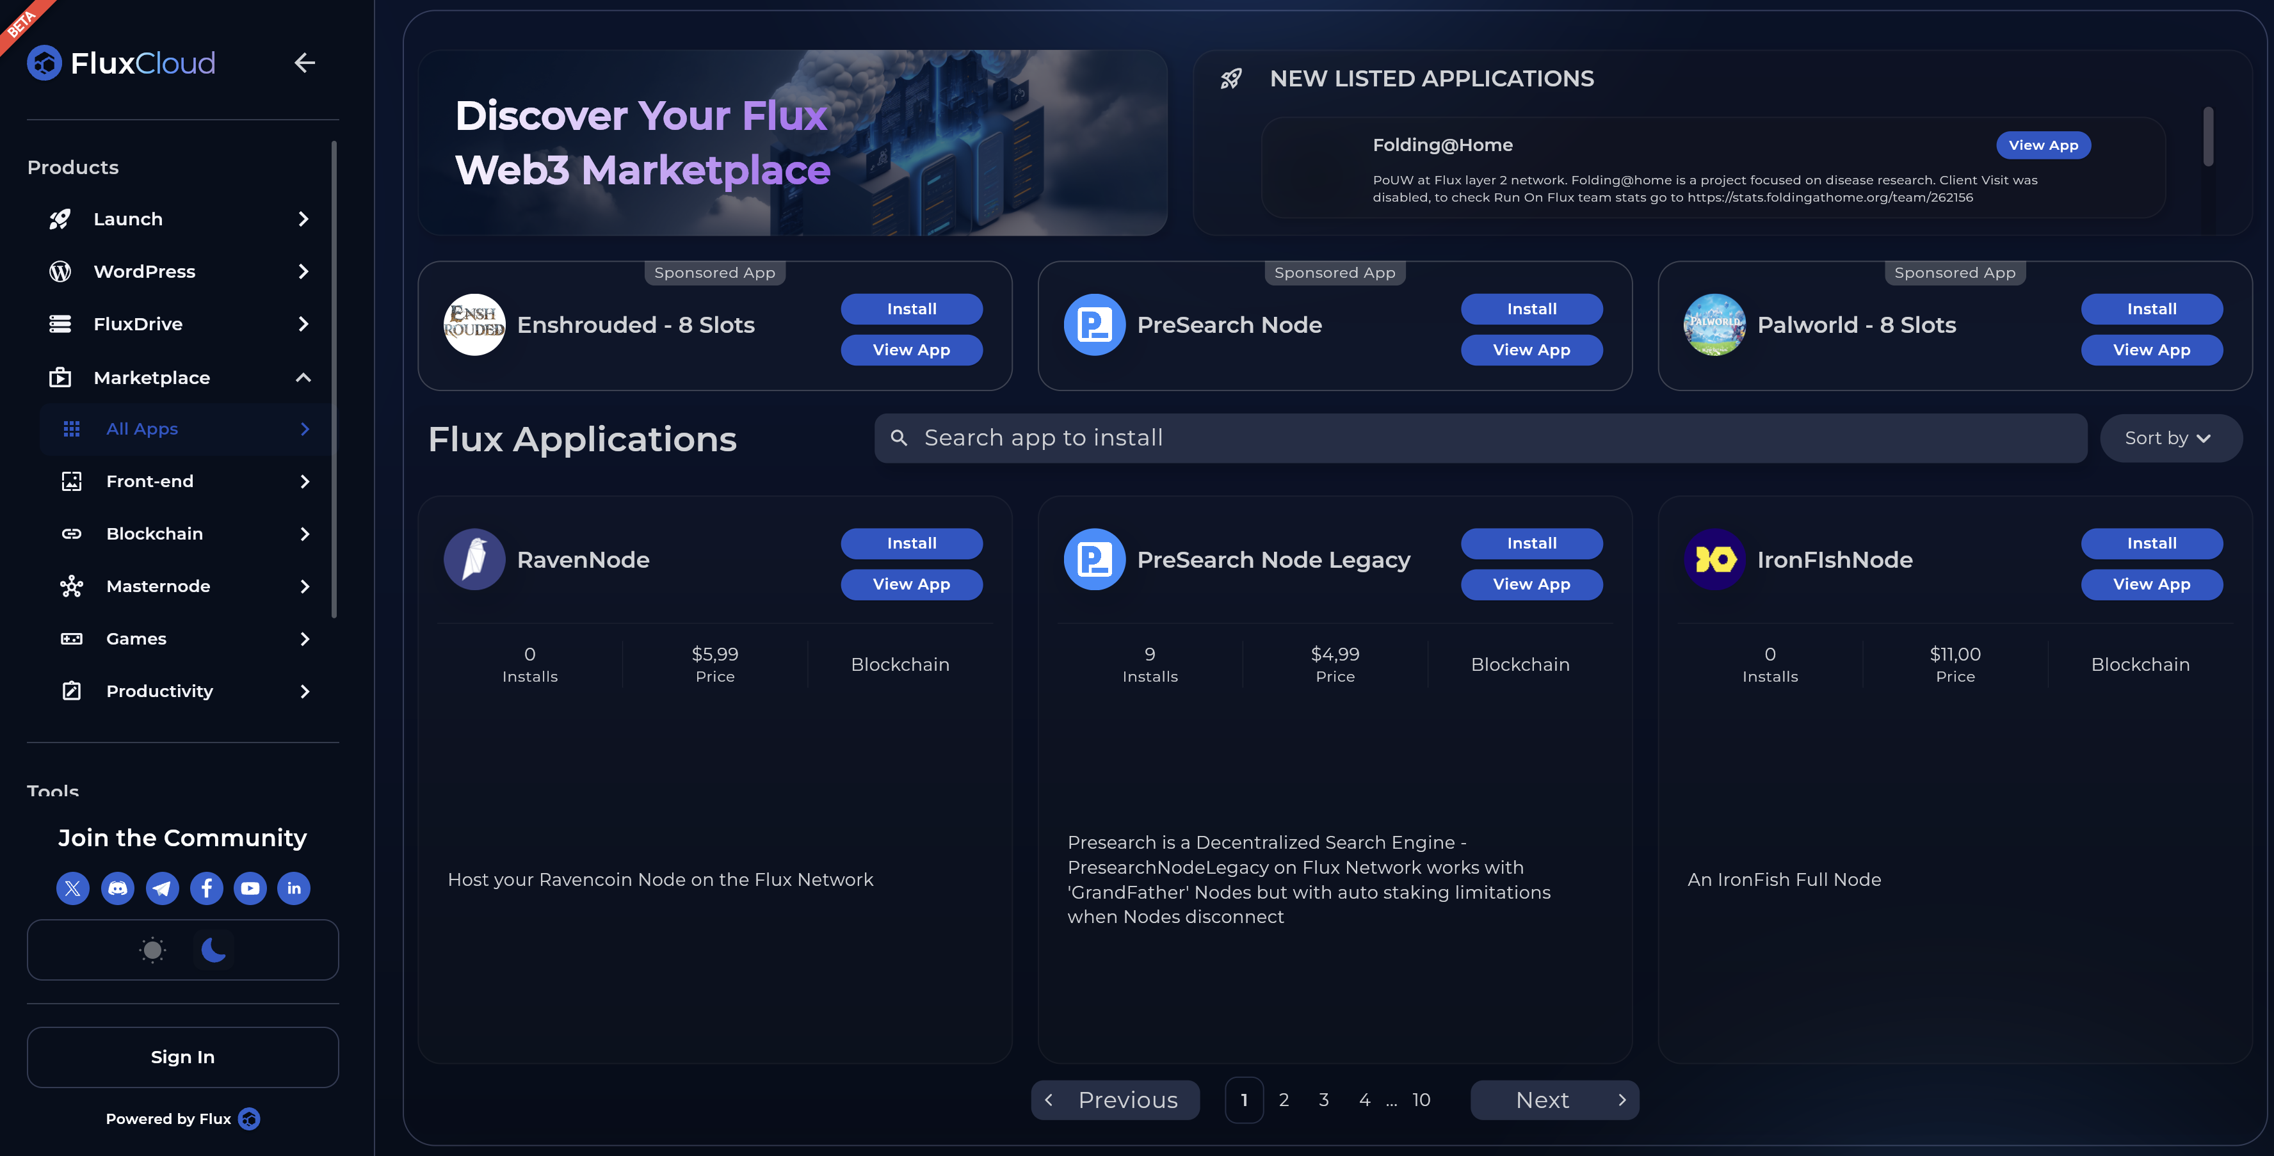This screenshot has height=1156, width=2274.
Task: View App for IronFishNode
Action: [x=2152, y=584]
